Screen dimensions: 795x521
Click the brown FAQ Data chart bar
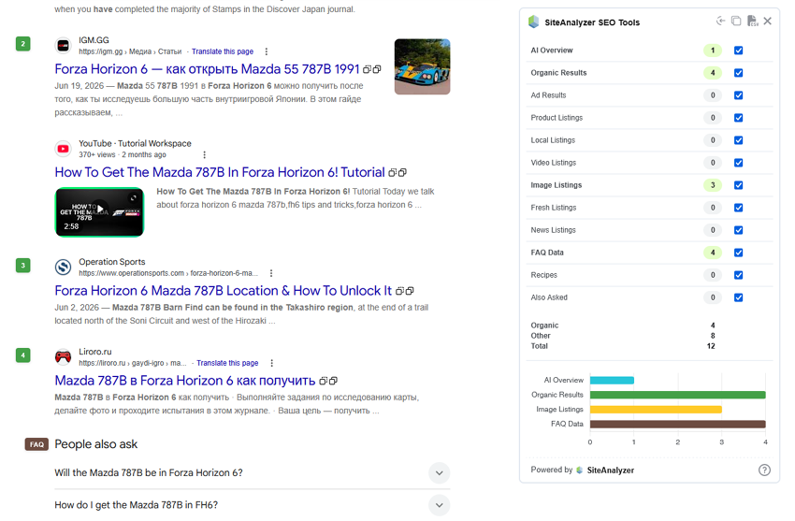coord(678,425)
